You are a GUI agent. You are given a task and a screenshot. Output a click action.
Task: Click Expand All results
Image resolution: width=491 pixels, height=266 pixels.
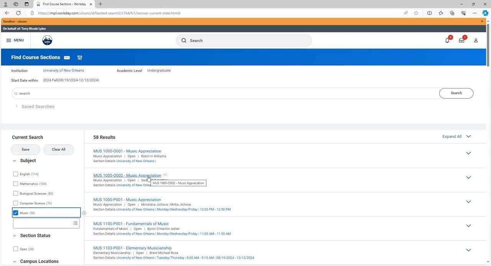click(456, 136)
